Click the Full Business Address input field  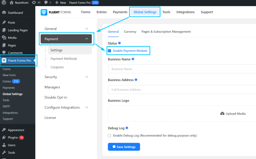(x=182, y=90)
